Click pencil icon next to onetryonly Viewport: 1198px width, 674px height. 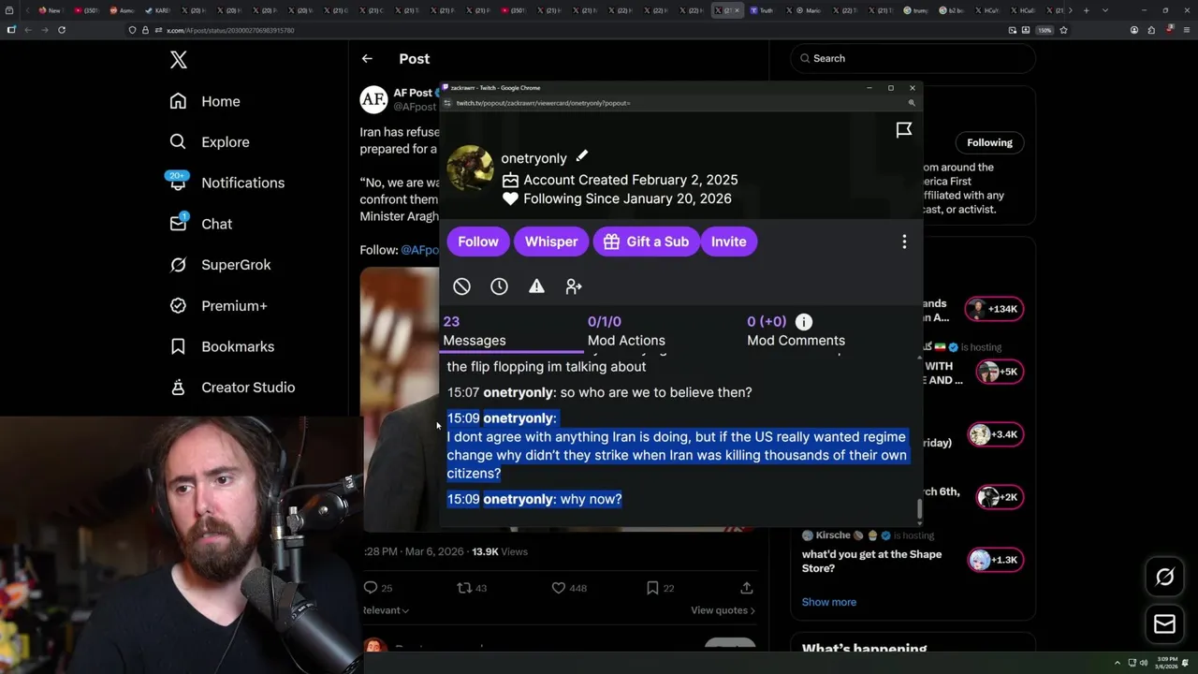tap(581, 156)
